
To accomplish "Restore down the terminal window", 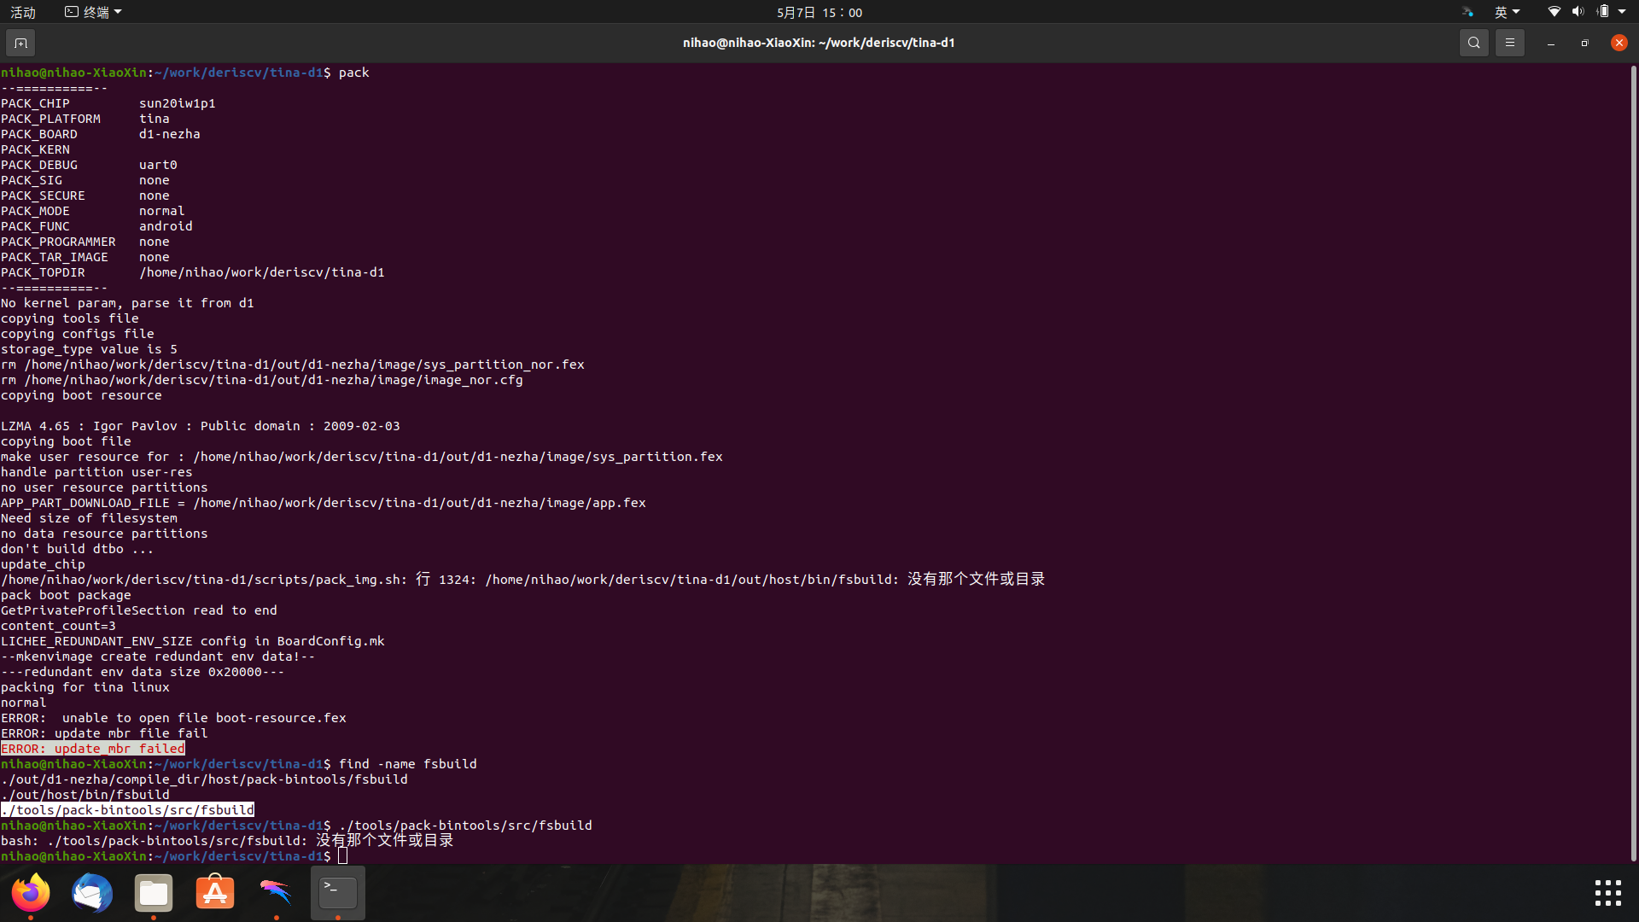I will pyautogui.click(x=1584, y=43).
